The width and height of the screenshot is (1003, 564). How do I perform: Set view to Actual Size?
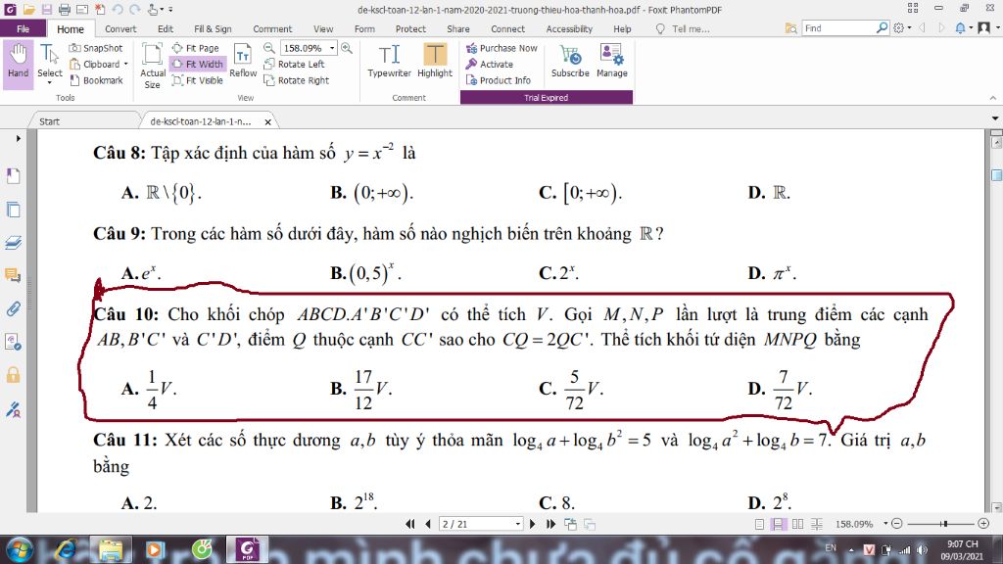click(152, 66)
